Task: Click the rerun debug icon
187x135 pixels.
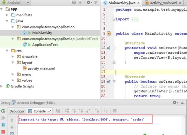Action: pos(3,111)
